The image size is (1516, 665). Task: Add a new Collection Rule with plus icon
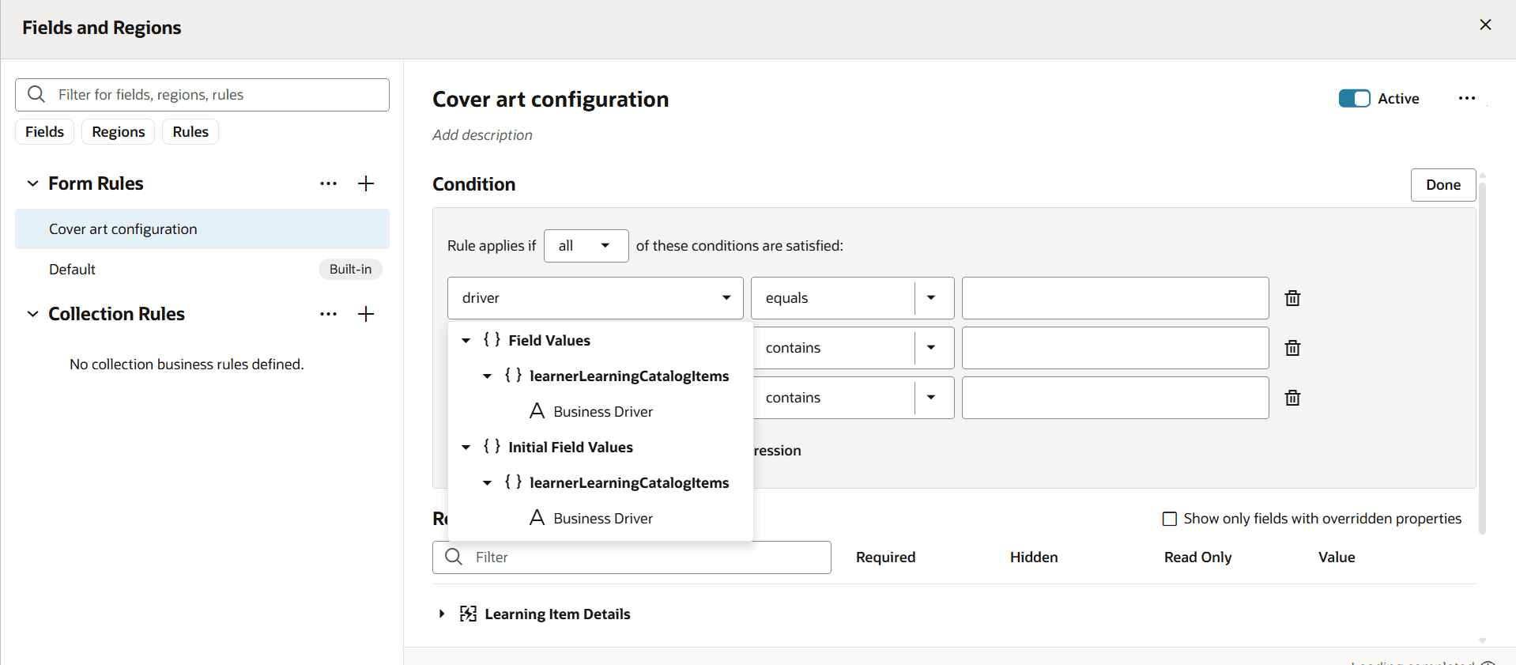pyautogui.click(x=366, y=314)
